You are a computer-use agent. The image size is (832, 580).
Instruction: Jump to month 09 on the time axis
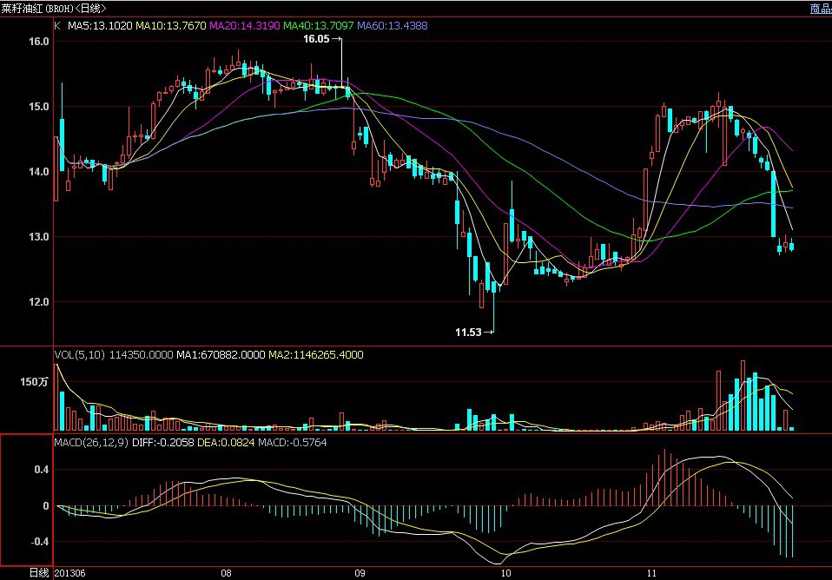(360, 573)
